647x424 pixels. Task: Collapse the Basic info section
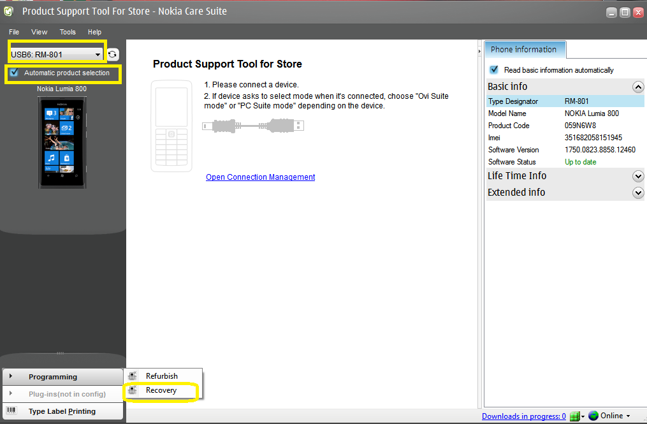pyautogui.click(x=638, y=87)
